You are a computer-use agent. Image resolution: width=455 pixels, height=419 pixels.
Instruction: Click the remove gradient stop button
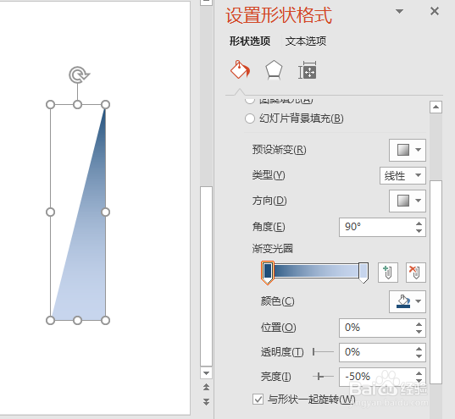(415, 273)
